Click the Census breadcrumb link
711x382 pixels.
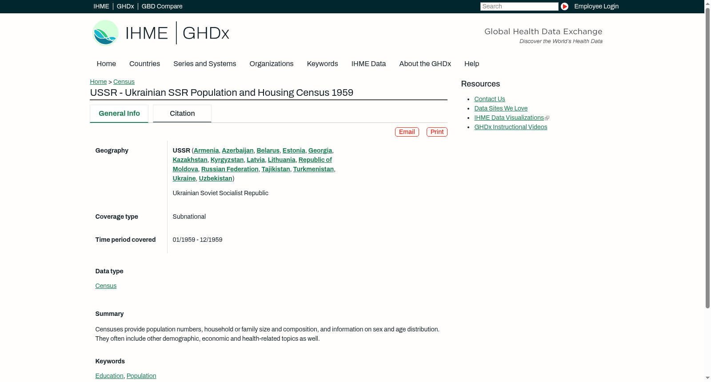pyautogui.click(x=124, y=82)
